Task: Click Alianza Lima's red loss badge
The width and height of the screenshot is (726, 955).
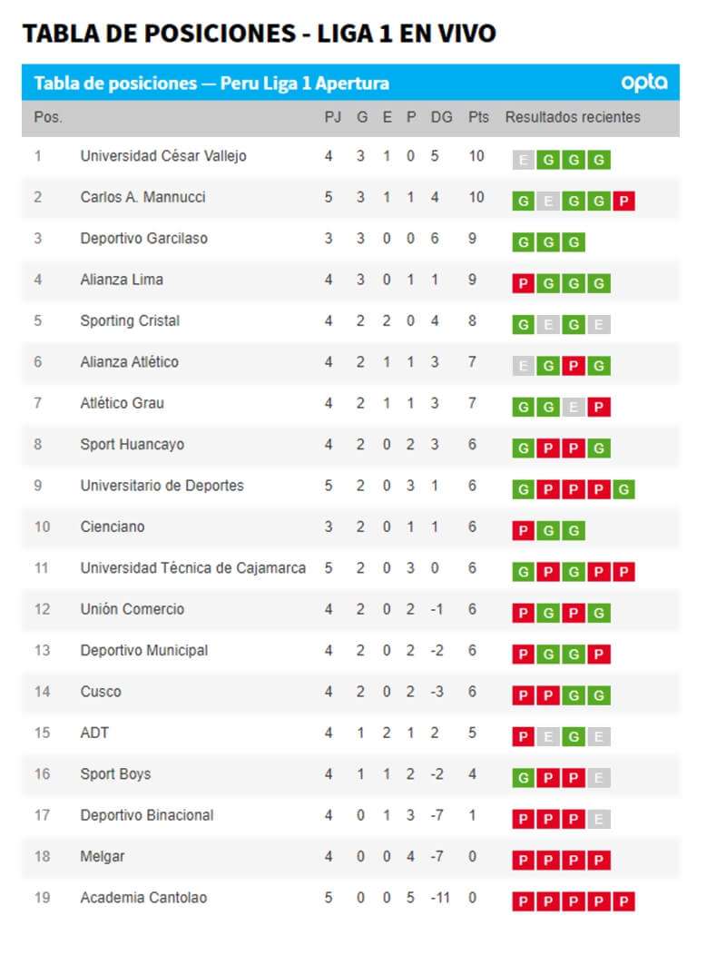Action: tap(524, 284)
